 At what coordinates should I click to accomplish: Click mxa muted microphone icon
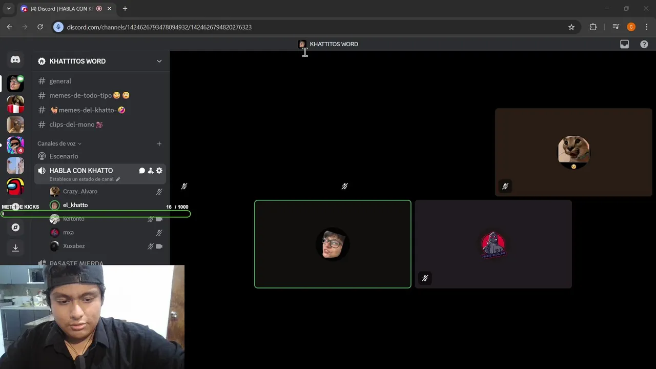tap(159, 233)
